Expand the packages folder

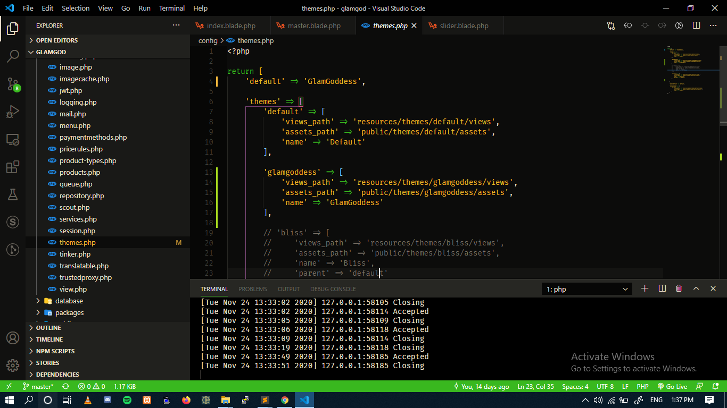[x=108, y=312]
